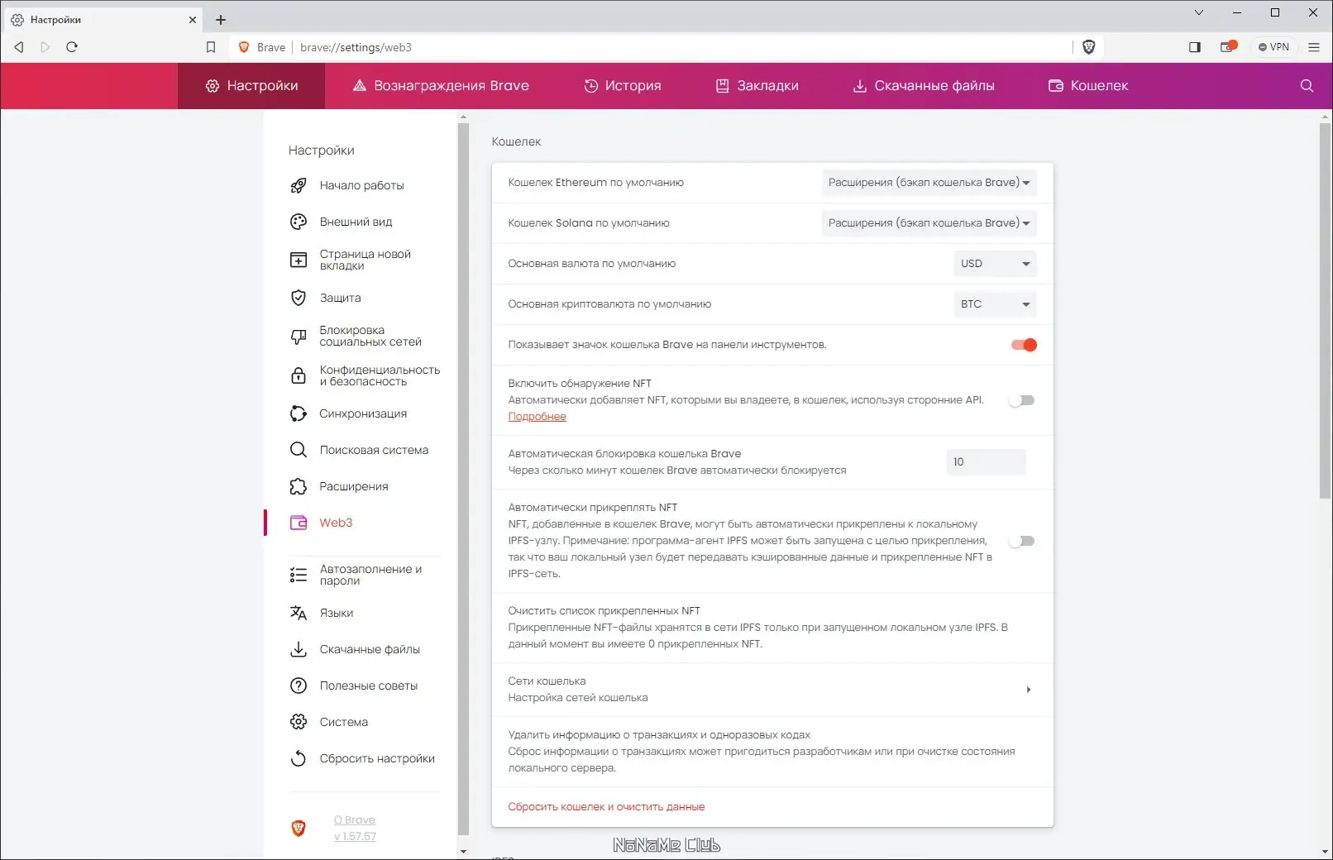Click the forward navigation arrow

[x=45, y=47]
